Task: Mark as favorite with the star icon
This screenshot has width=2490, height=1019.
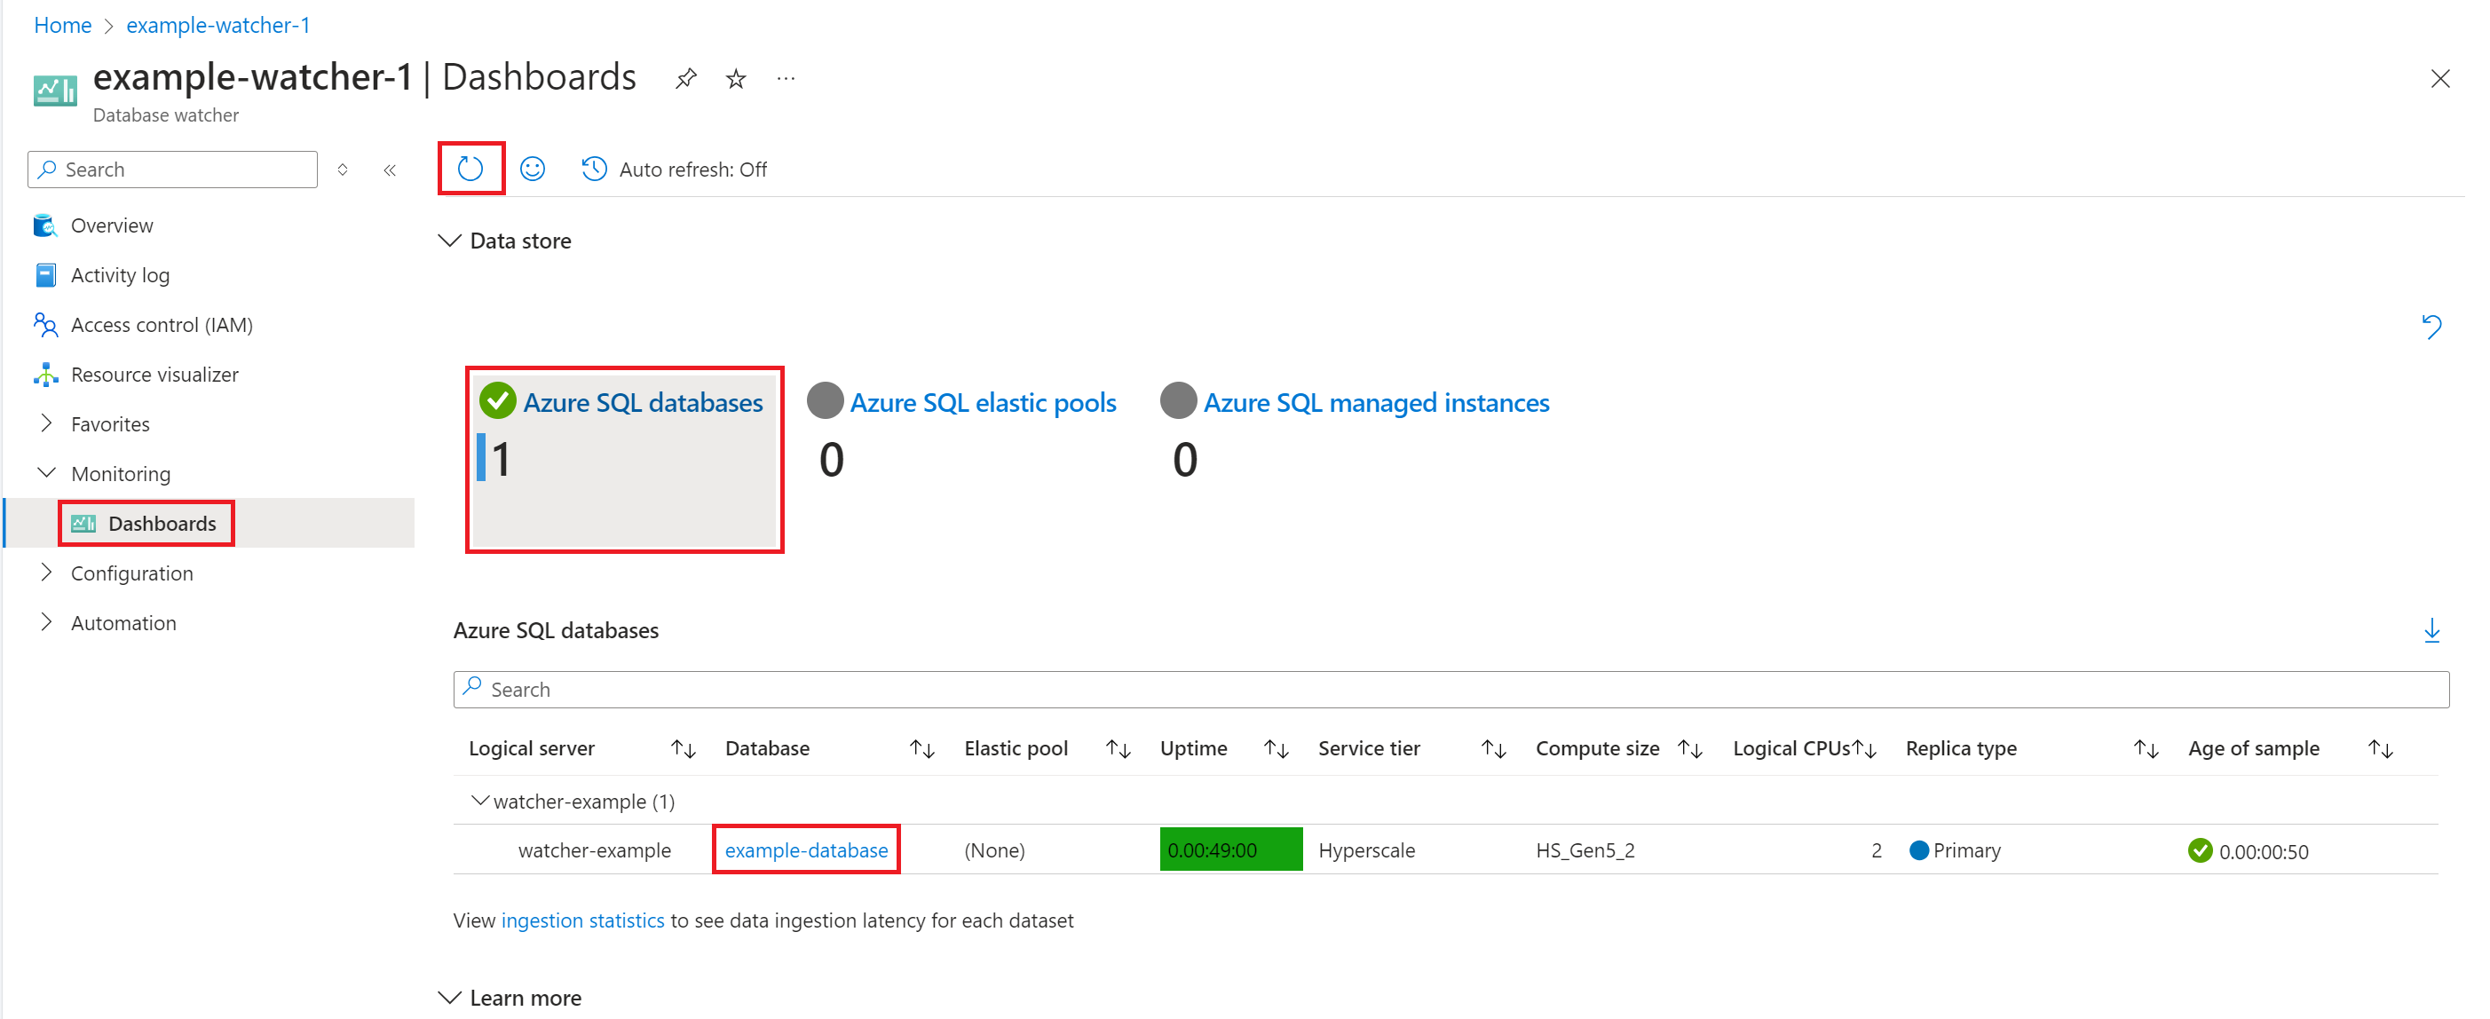Action: pyautogui.click(x=736, y=78)
